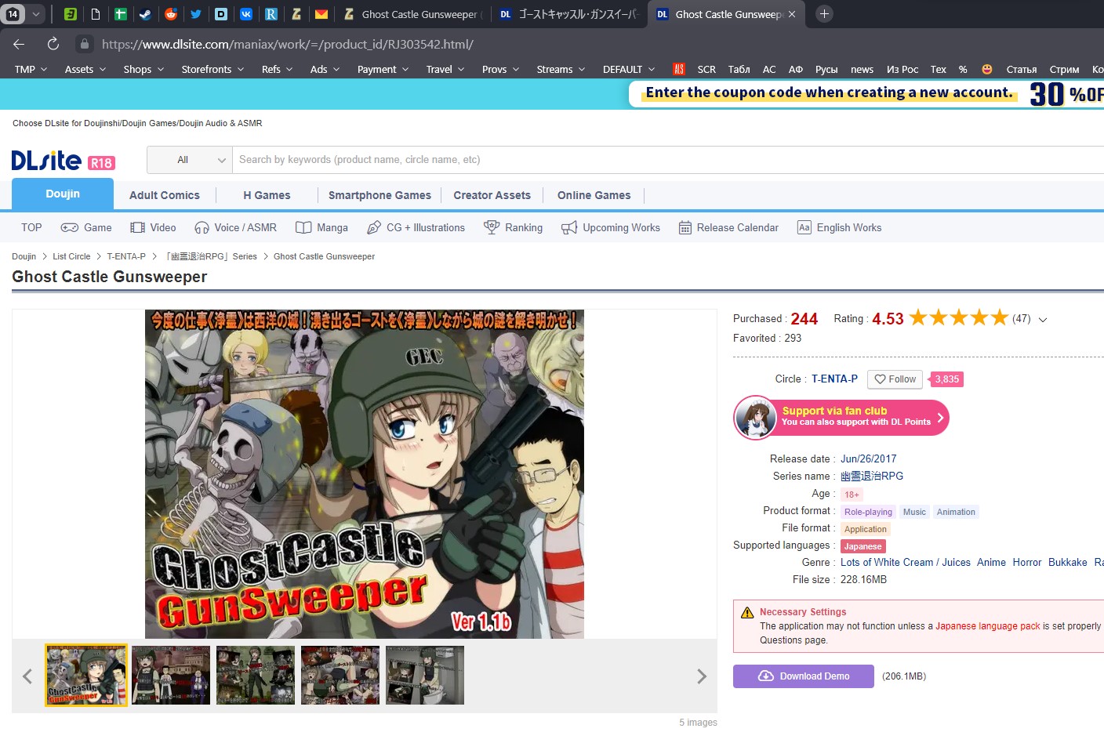1104x743 pixels.
Task: Open the Support via fan club banner
Action: [841, 417]
